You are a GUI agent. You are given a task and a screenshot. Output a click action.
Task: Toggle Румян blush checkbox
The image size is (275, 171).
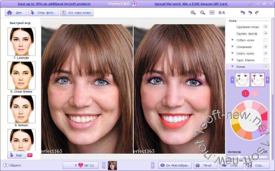[266, 67]
